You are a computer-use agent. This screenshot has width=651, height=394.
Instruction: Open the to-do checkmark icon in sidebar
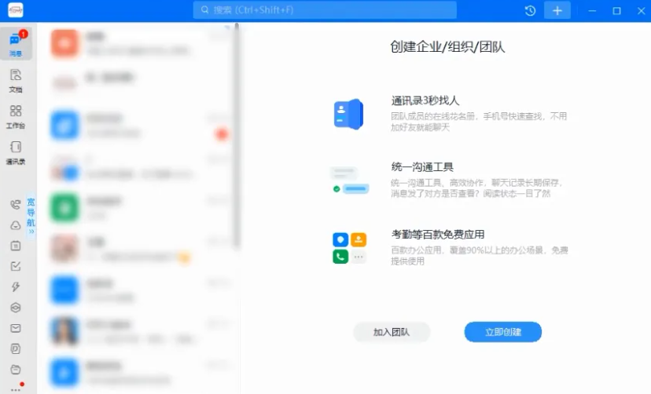[16, 266]
